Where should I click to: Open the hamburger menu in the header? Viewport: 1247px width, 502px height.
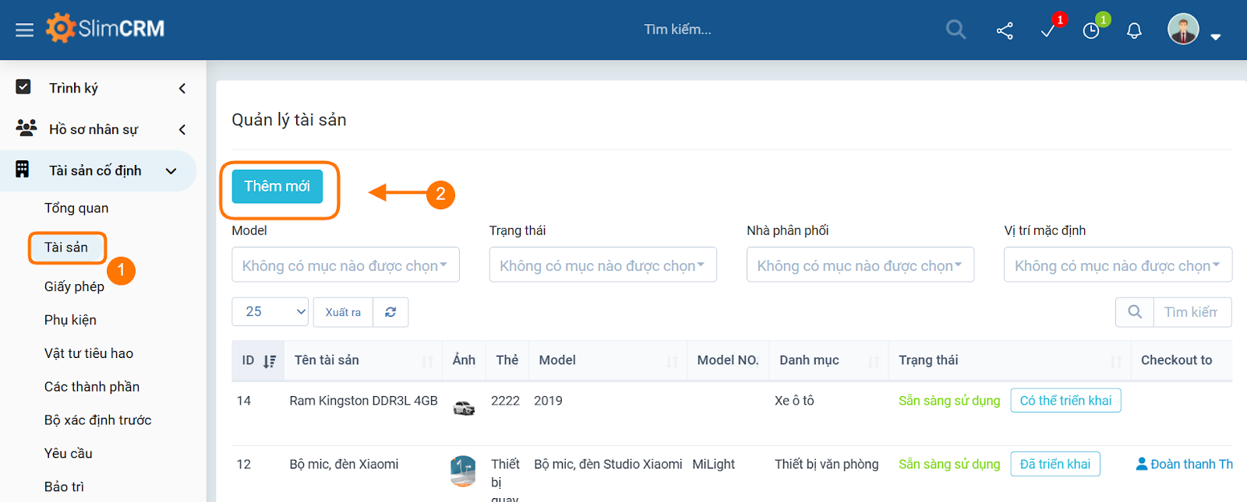tap(24, 30)
